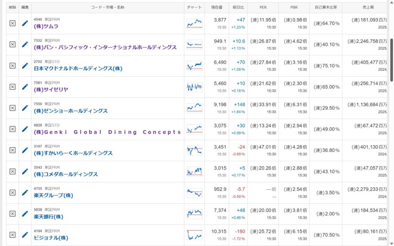394x246 pixels.
Task: Click the pencil edit icon for サイゼリヤ
Action: click(x=25, y=87)
